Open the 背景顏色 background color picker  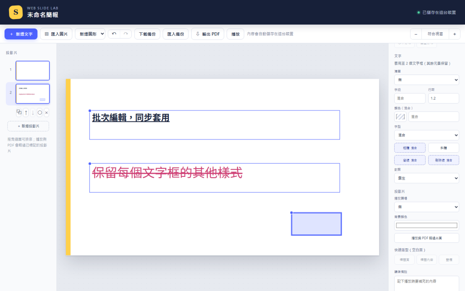pyautogui.click(x=426, y=226)
